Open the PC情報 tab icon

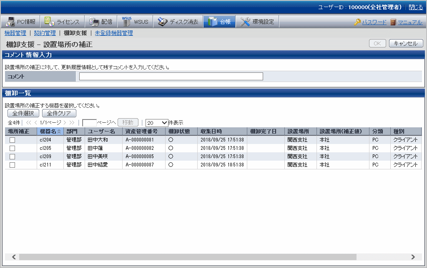pos(10,22)
